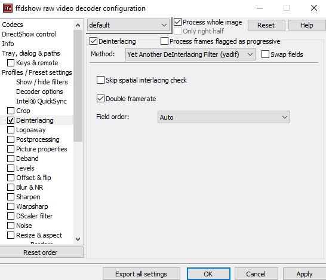Minimize the configuration window

pos(260,8)
